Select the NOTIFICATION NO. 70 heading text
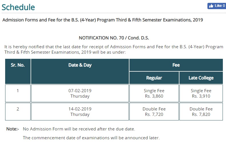226x147 pixels. point(114,38)
